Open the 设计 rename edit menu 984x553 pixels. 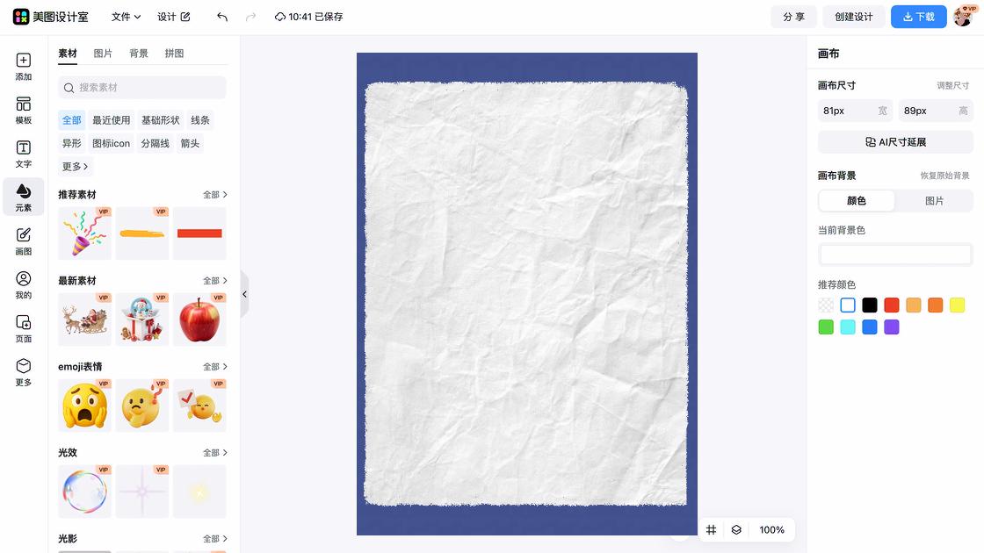(174, 17)
